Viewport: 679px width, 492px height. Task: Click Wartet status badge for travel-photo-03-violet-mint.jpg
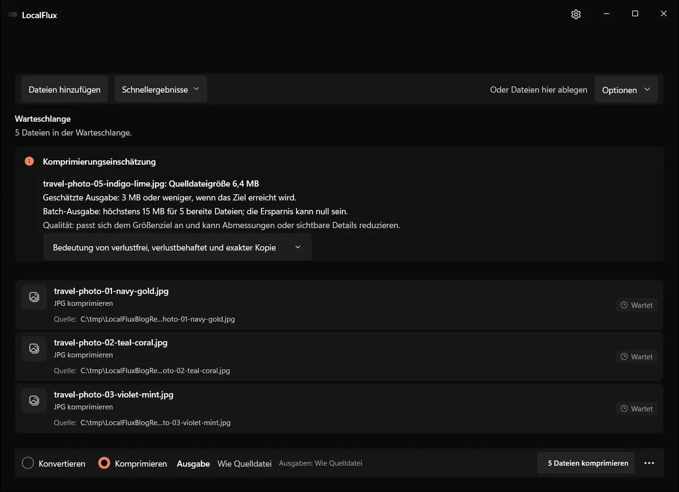pos(637,409)
